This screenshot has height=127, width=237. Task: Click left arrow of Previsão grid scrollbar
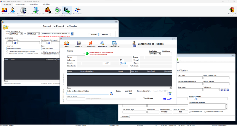coord(5,81)
